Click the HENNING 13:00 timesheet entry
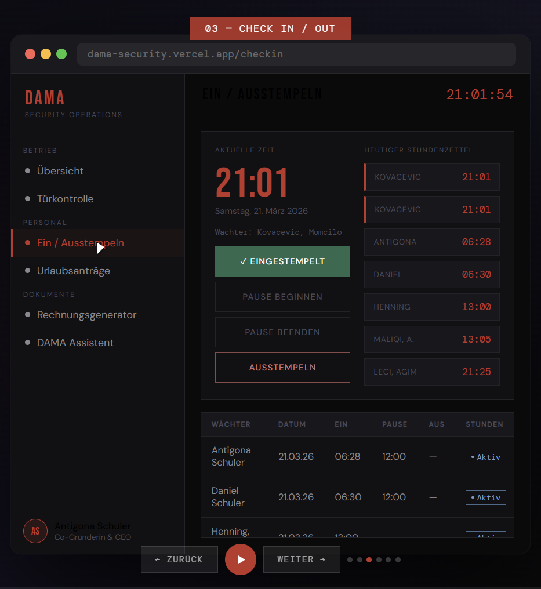Viewport: 541px width, 589px height. pos(432,307)
